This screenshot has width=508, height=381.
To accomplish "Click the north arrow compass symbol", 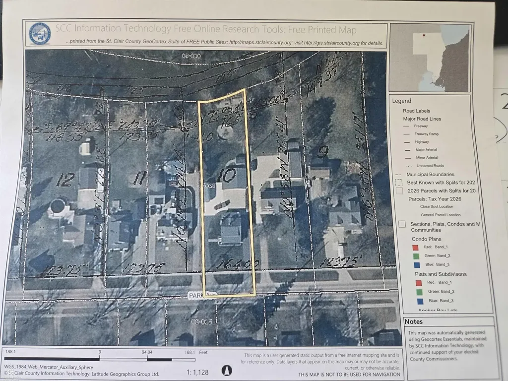I will [x=227, y=370].
